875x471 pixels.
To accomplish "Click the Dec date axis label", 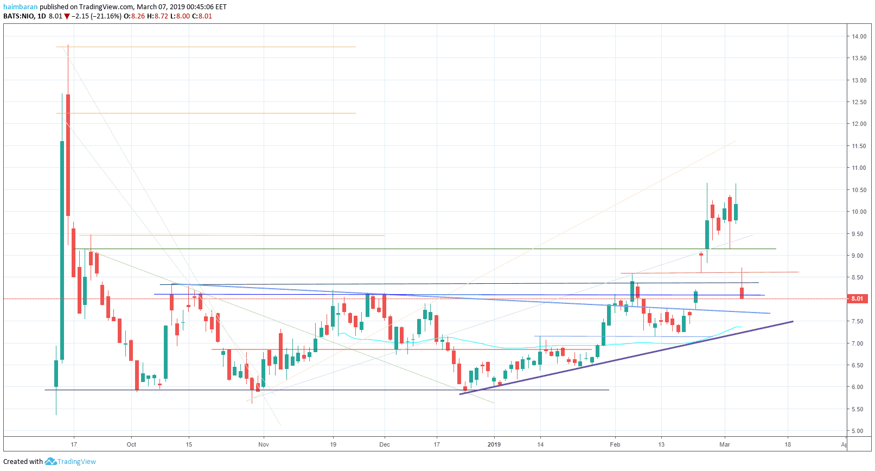I will point(385,444).
